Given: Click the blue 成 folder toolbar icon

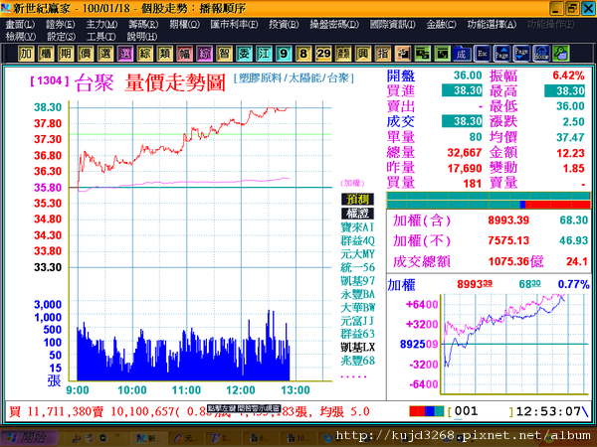Looking at the screenshot, I should click(462, 54).
